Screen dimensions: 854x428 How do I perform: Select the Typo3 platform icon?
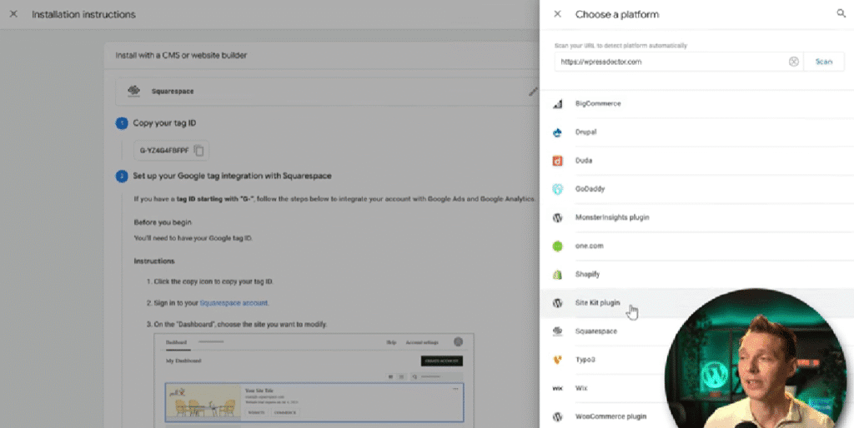pos(557,360)
